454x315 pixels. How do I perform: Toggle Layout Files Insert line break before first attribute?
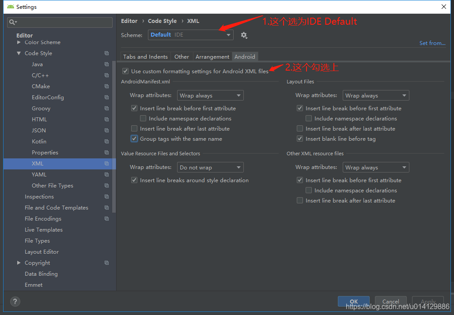[x=300, y=108]
